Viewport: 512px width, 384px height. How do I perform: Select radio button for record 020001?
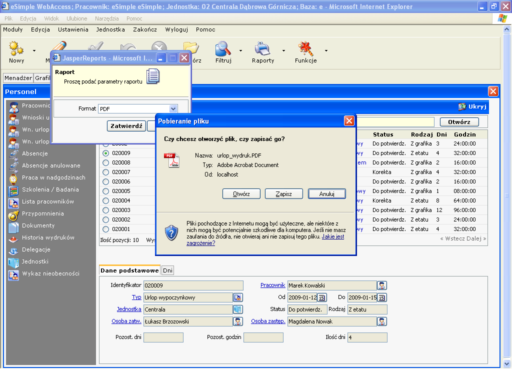[106, 229]
